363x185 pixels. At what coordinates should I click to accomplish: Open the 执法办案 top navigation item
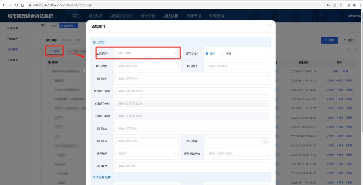coord(95,16)
